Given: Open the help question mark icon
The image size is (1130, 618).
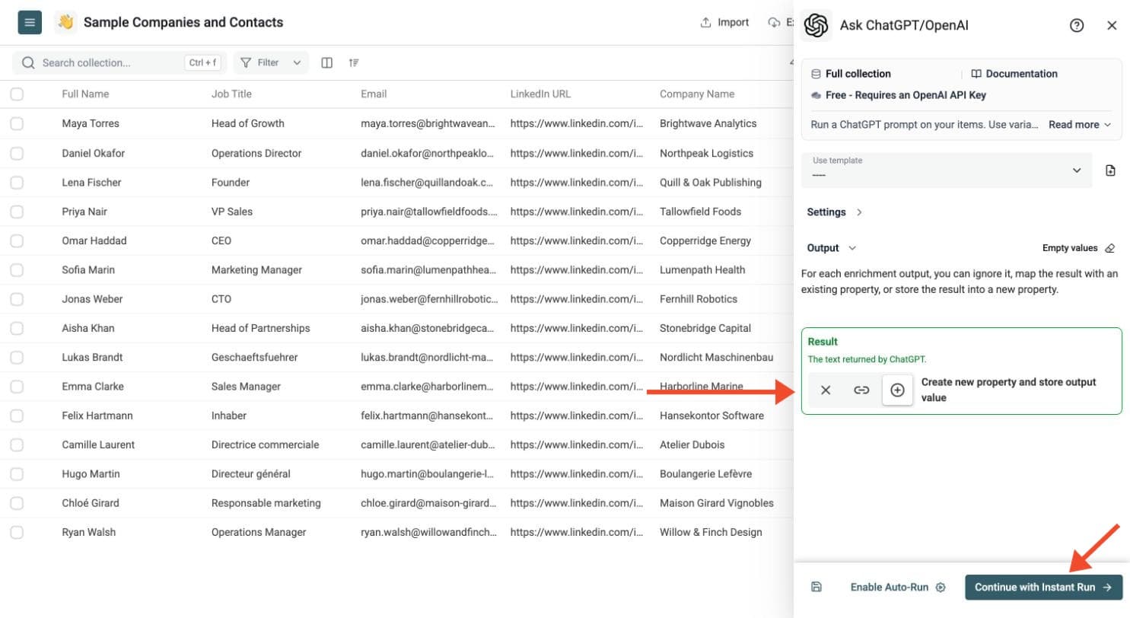Looking at the screenshot, I should [x=1077, y=25].
